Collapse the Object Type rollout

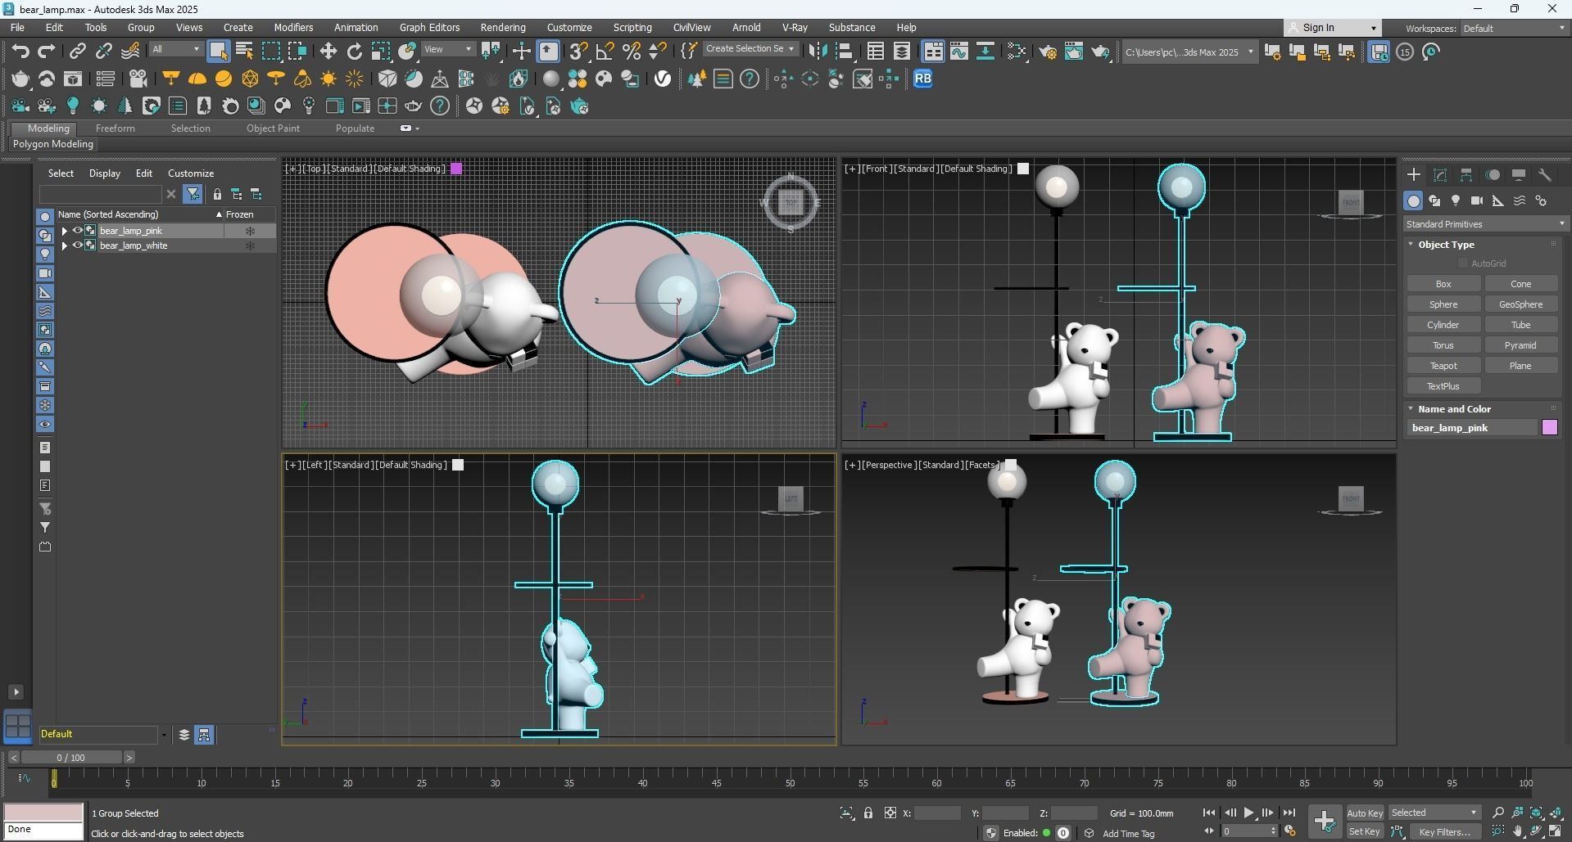pyautogui.click(x=1446, y=245)
